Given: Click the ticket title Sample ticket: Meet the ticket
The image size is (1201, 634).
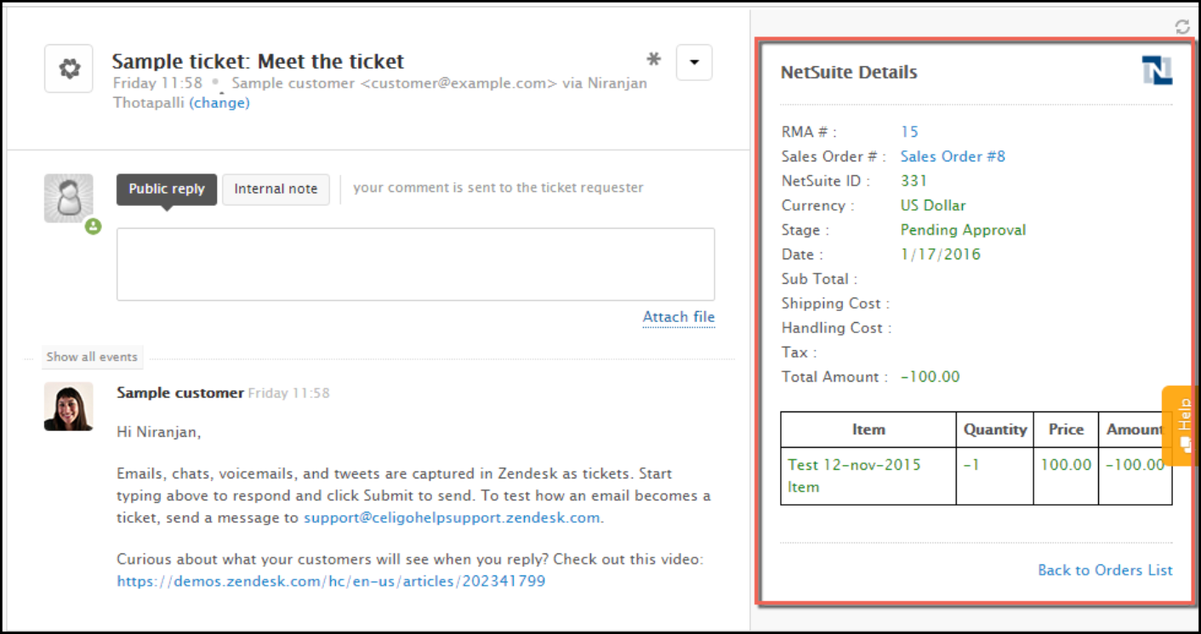Looking at the screenshot, I should (258, 61).
